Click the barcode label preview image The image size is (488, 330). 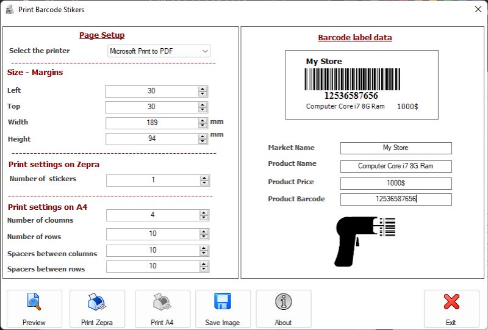[362, 85]
